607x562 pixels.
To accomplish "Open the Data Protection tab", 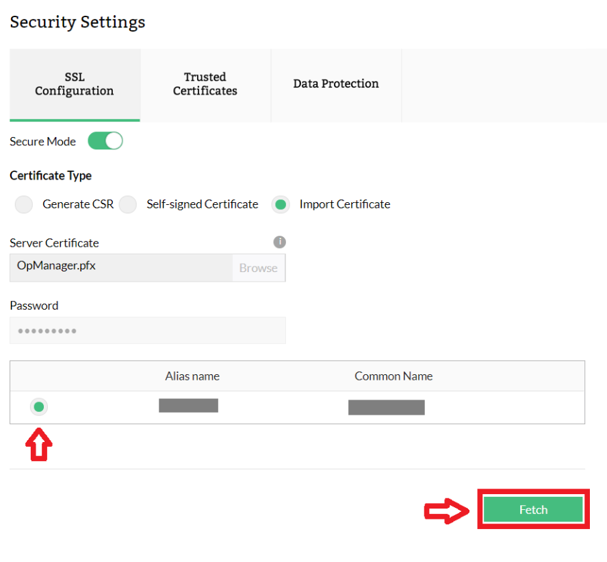I will (335, 83).
